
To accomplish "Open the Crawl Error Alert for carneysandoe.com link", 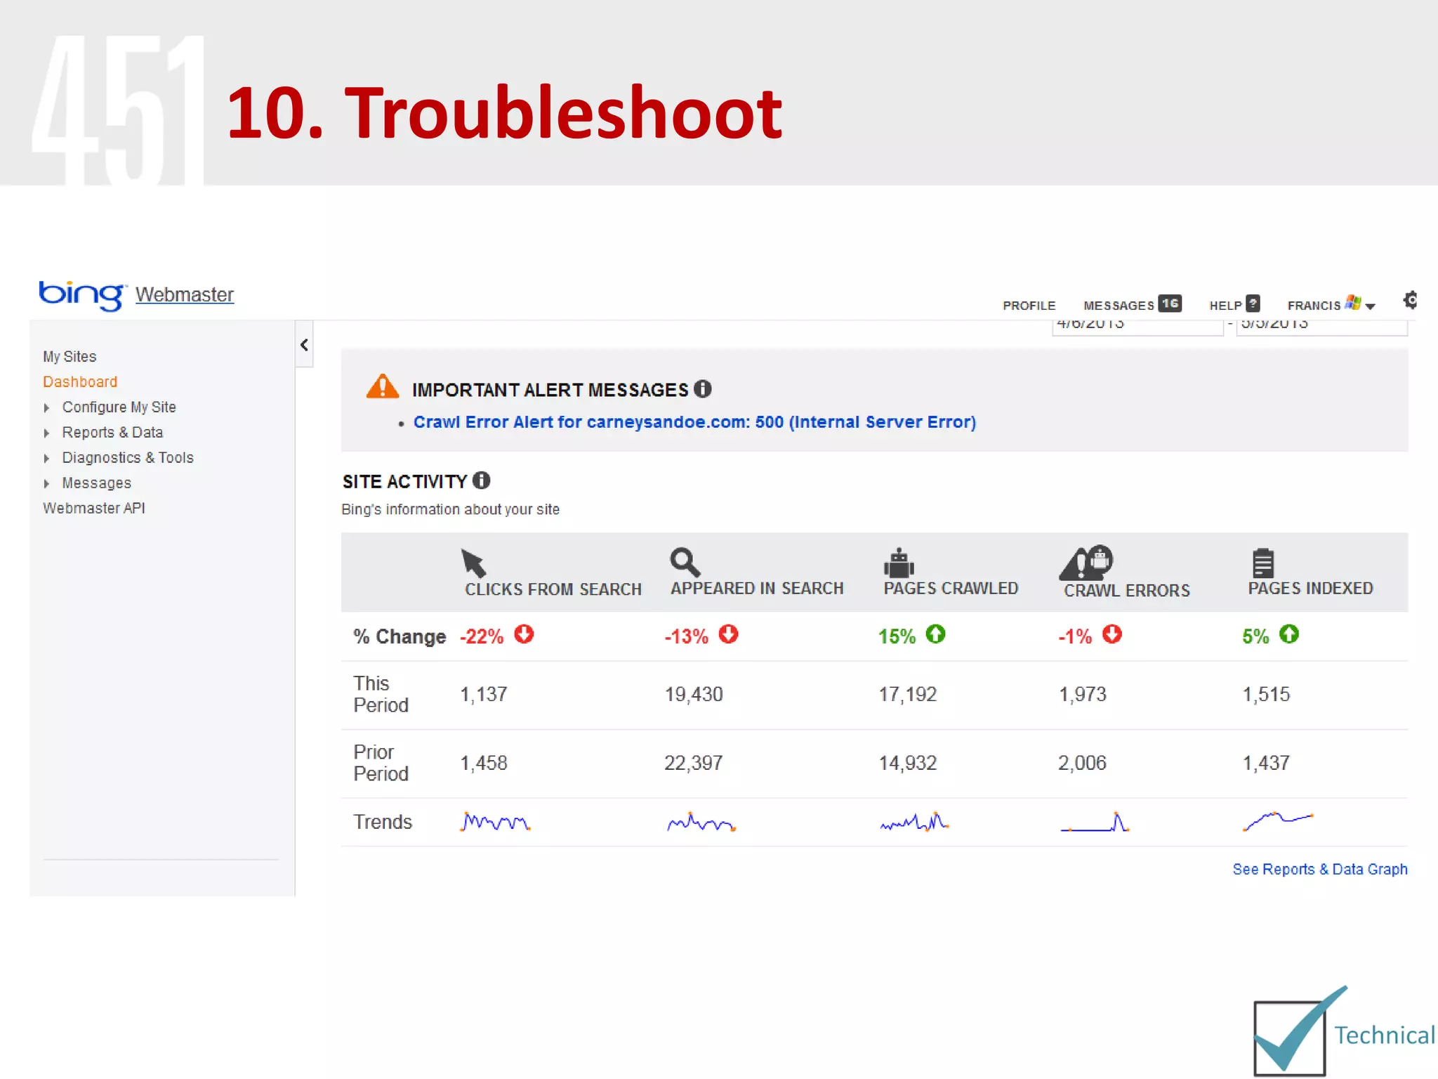I will click(694, 422).
